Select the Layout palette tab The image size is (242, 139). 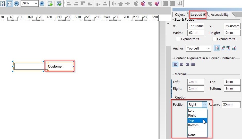tap(196, 14)
